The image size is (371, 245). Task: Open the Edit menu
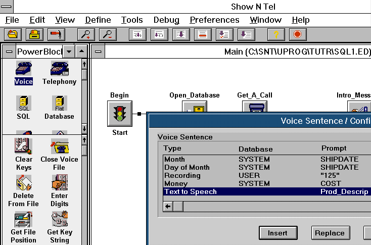click(x=37, y=20)
